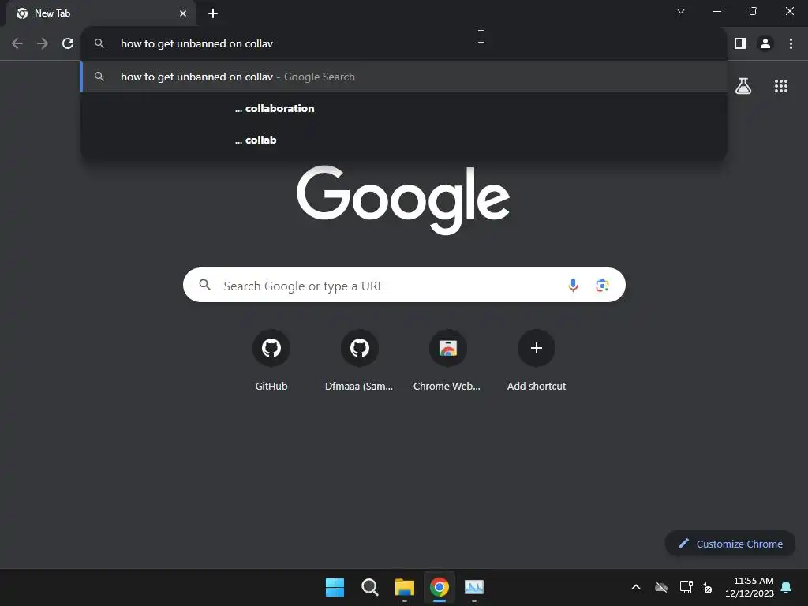Go forward using the forward arrow
The height and width of the screenshot is (606, 808).
43,44
